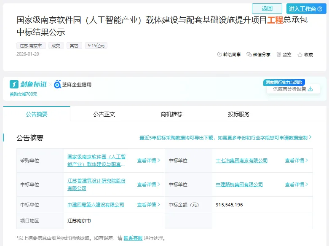Expand 查看详情 for 中建路桥集团有限公司

coord(297,184)
